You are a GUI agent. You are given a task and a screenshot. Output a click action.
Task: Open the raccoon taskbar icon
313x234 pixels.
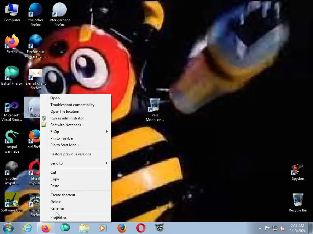coord(160,228)
